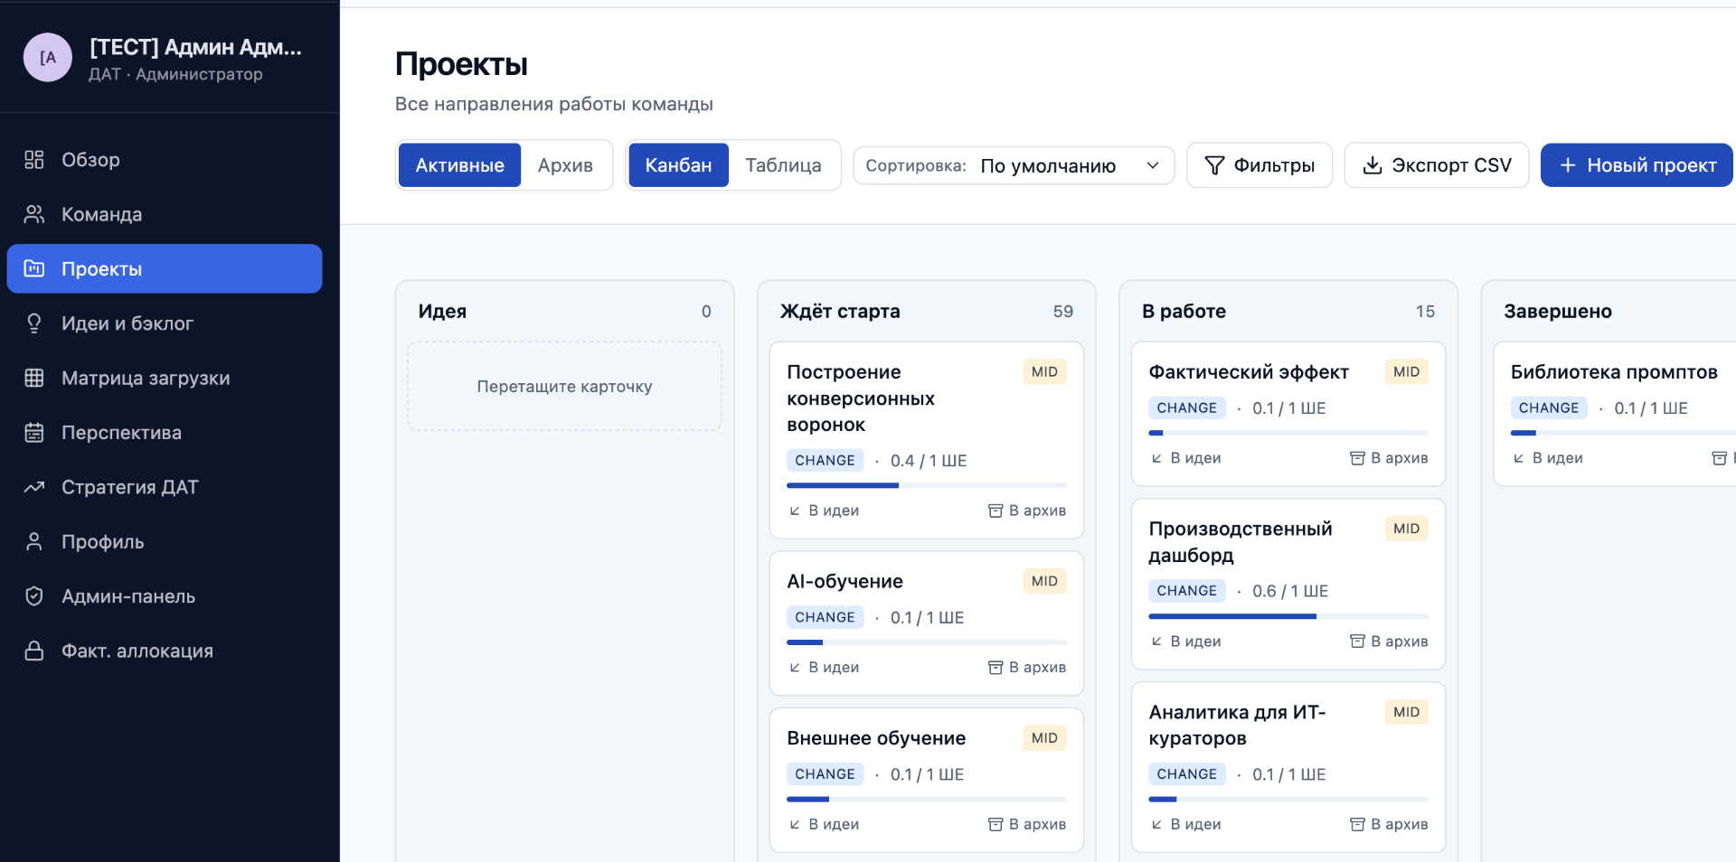Screen dimensions: 1736x862
Task: Click progress bar on Построение конверсионных воронок card
Action: [x=927, y=486]
